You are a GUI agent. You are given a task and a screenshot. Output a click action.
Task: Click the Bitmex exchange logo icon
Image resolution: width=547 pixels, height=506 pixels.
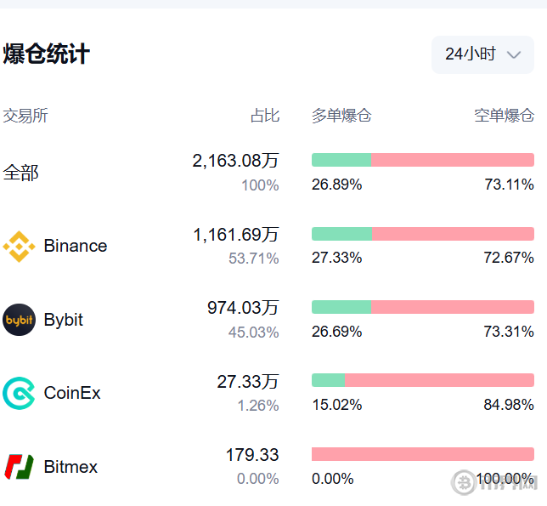click(x=19, y=467)
